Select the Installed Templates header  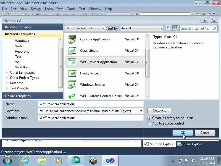coord(33,34)
